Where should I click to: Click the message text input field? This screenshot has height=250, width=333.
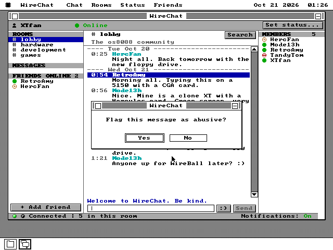(x=150, y=208)
